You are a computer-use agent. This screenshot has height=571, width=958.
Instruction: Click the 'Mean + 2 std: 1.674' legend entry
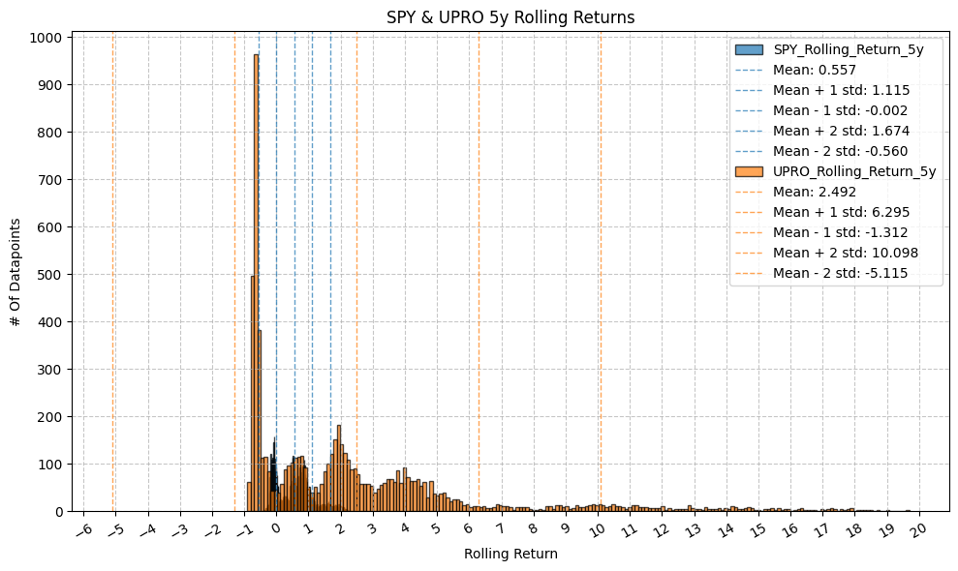coord(841,131)
